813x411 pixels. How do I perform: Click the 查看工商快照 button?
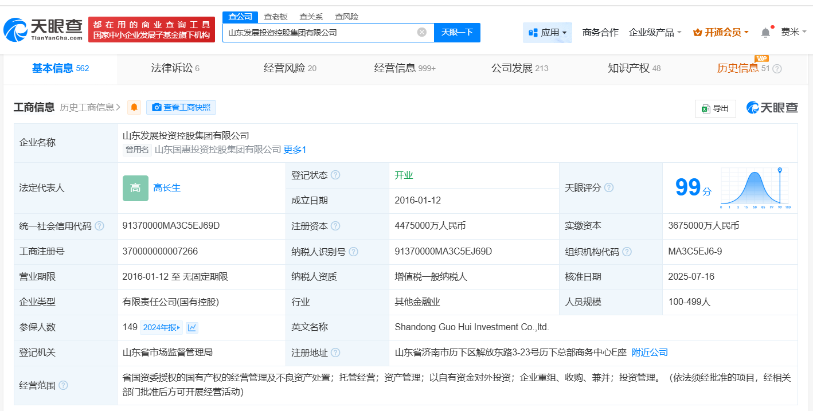(x=181, y=107)
